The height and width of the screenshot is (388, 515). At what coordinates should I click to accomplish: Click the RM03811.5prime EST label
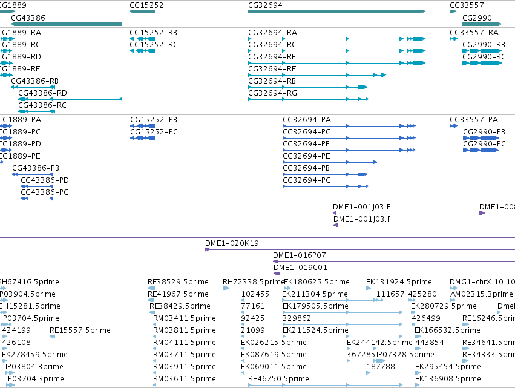(x=184, y=330)
